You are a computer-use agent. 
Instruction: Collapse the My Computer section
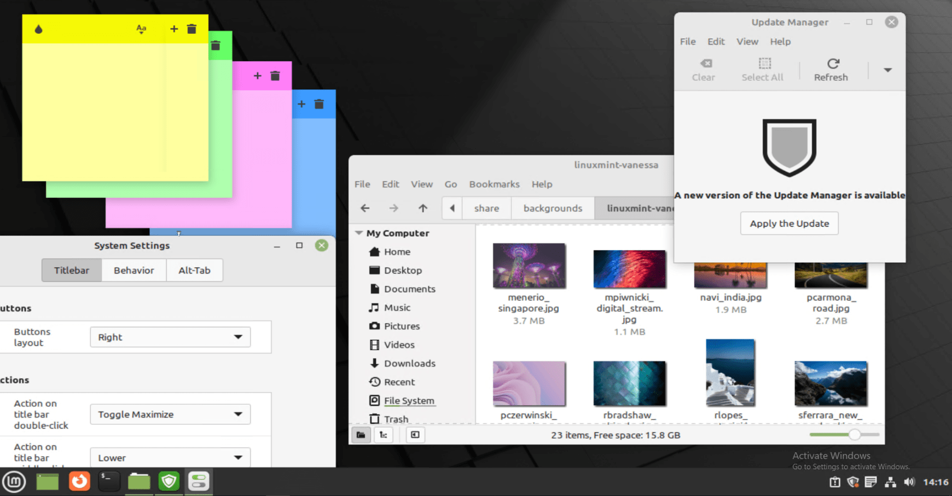(359, 233)
